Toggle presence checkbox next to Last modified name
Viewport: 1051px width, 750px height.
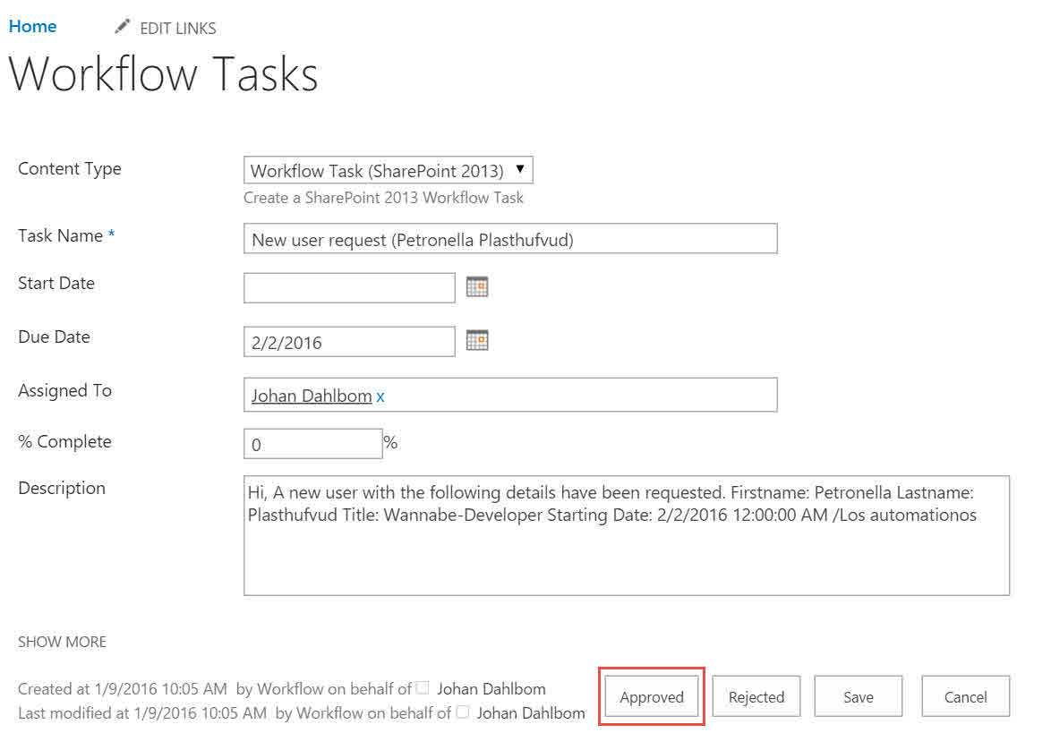coord(463,712)
